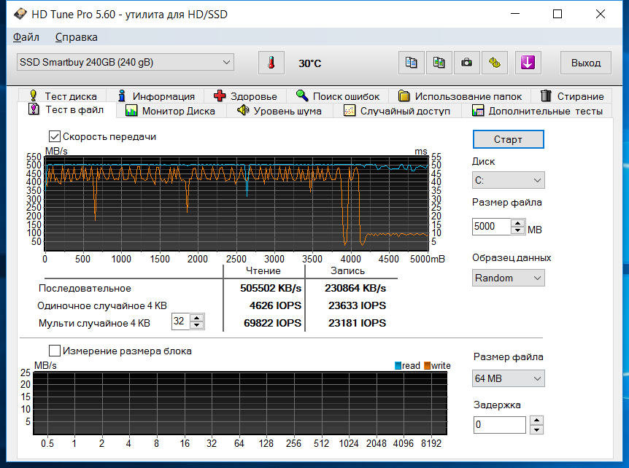Switch to the Уровень шума tab
The image size is (629, 468).
pos(279,111)
